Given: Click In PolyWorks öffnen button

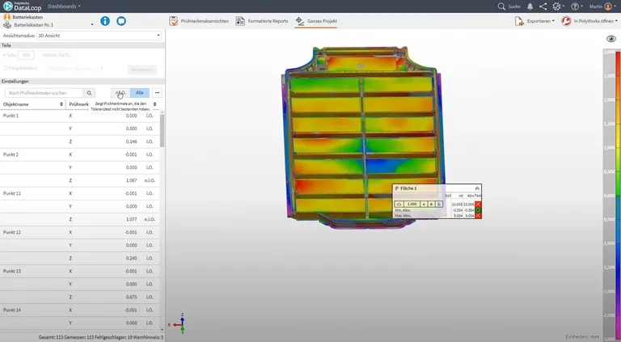Looking at the screenshot, I should tap(589, 21).
